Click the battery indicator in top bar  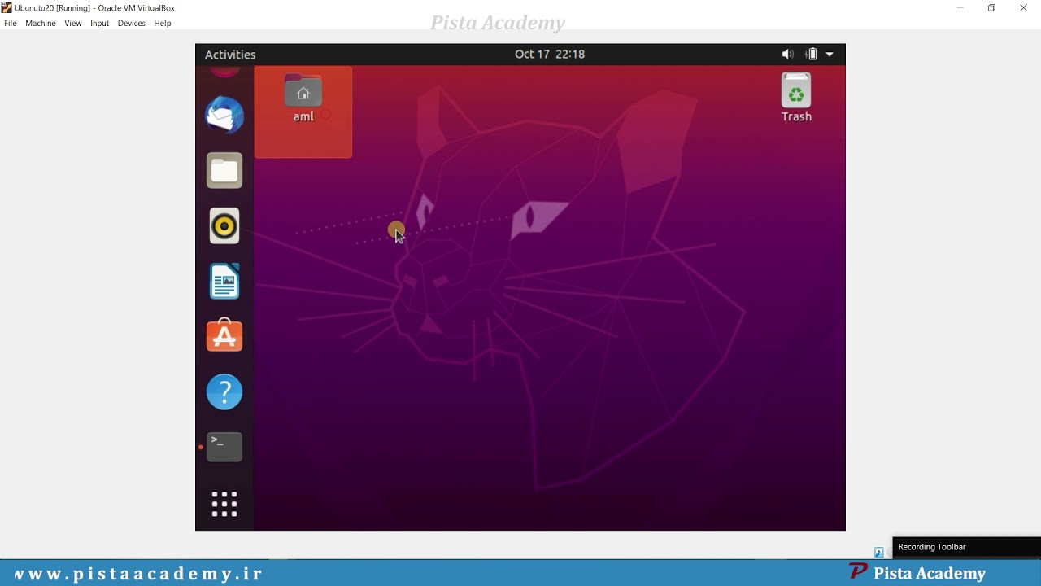pyautogui.click(x=811, y=55)
